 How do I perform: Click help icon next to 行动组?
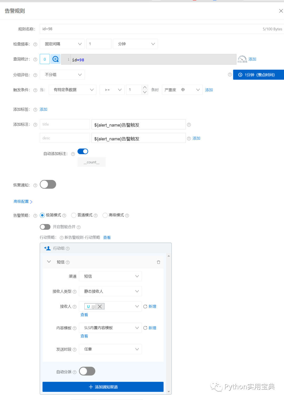click(68, 248)
